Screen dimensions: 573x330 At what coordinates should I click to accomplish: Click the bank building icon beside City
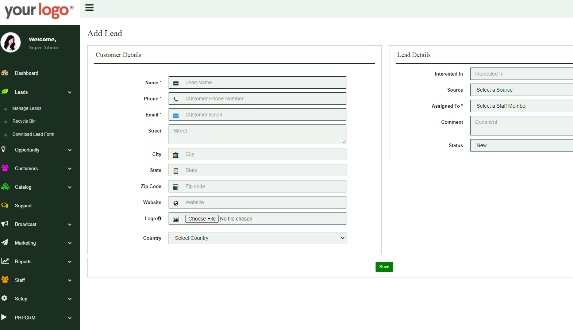pyautogui.click(x=176, y=155)
